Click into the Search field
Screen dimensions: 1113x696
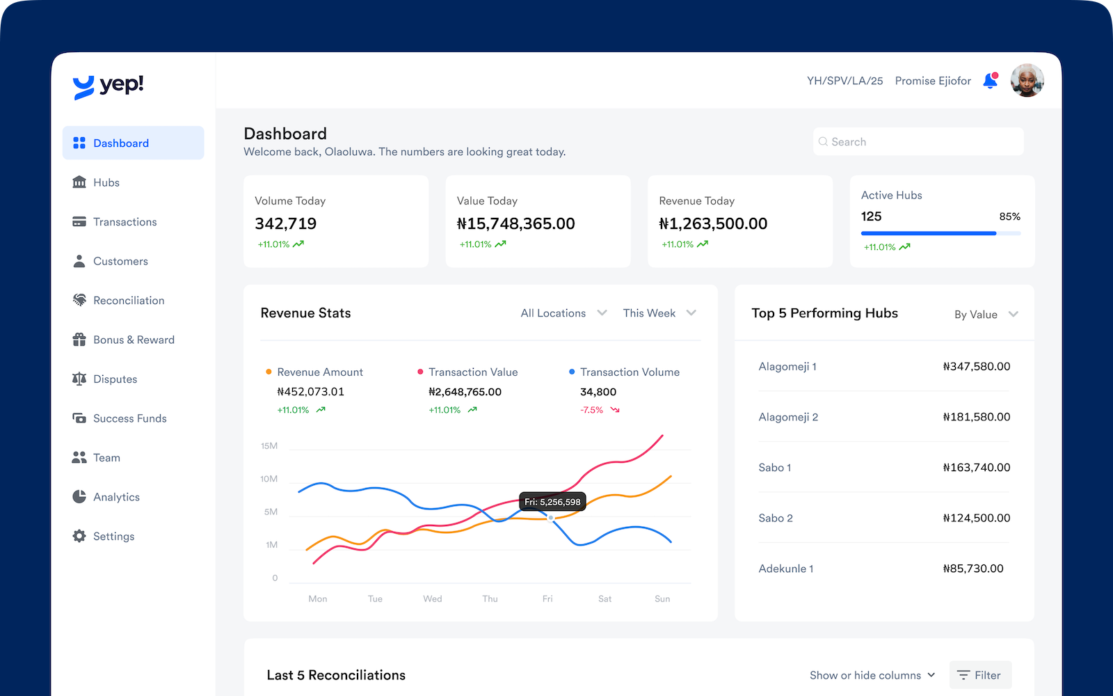point(918,142)
